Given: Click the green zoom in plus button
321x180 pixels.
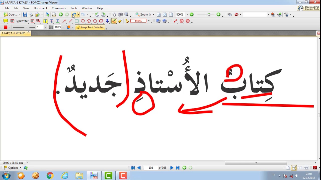Looking at the screenshot, I should point(218,14).
